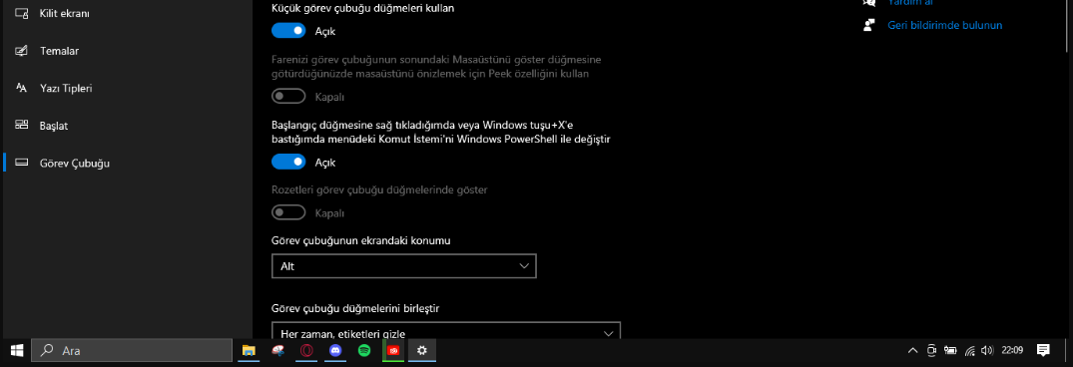Click the Ara taskbar search box
This screenshot has width=1073, height=367.
tap(132, 351)
